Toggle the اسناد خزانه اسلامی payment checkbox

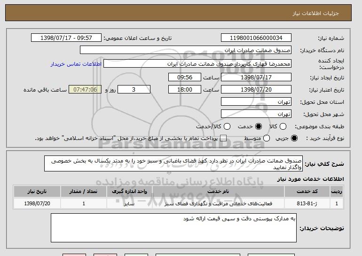coord(223,138)
